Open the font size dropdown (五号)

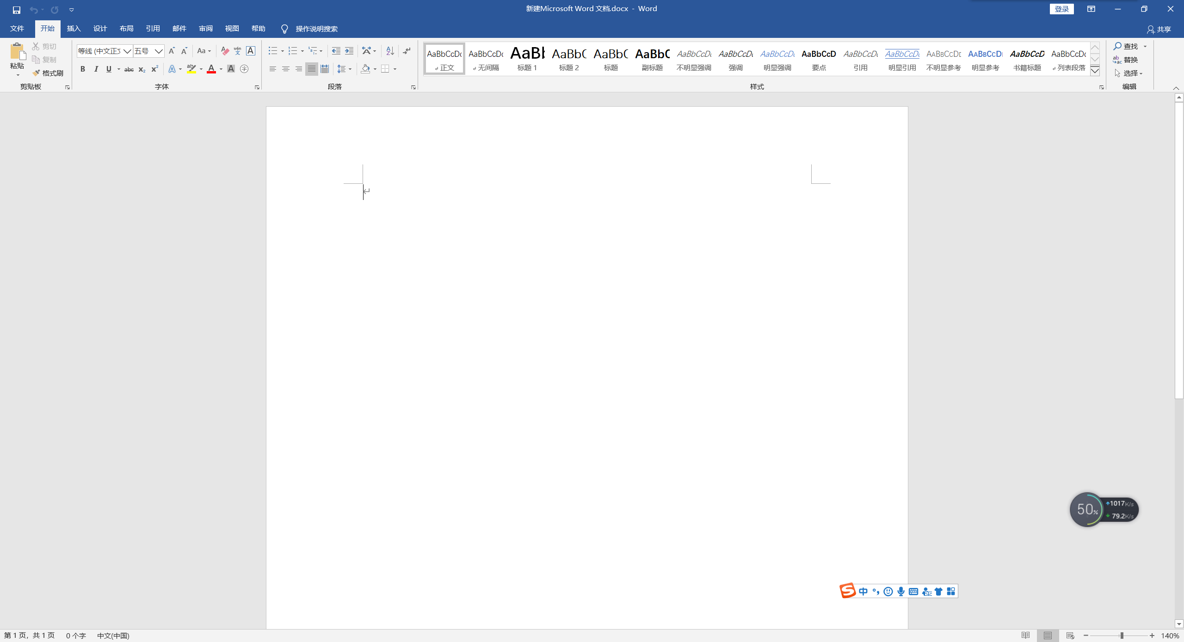click(x=159, y=51)
